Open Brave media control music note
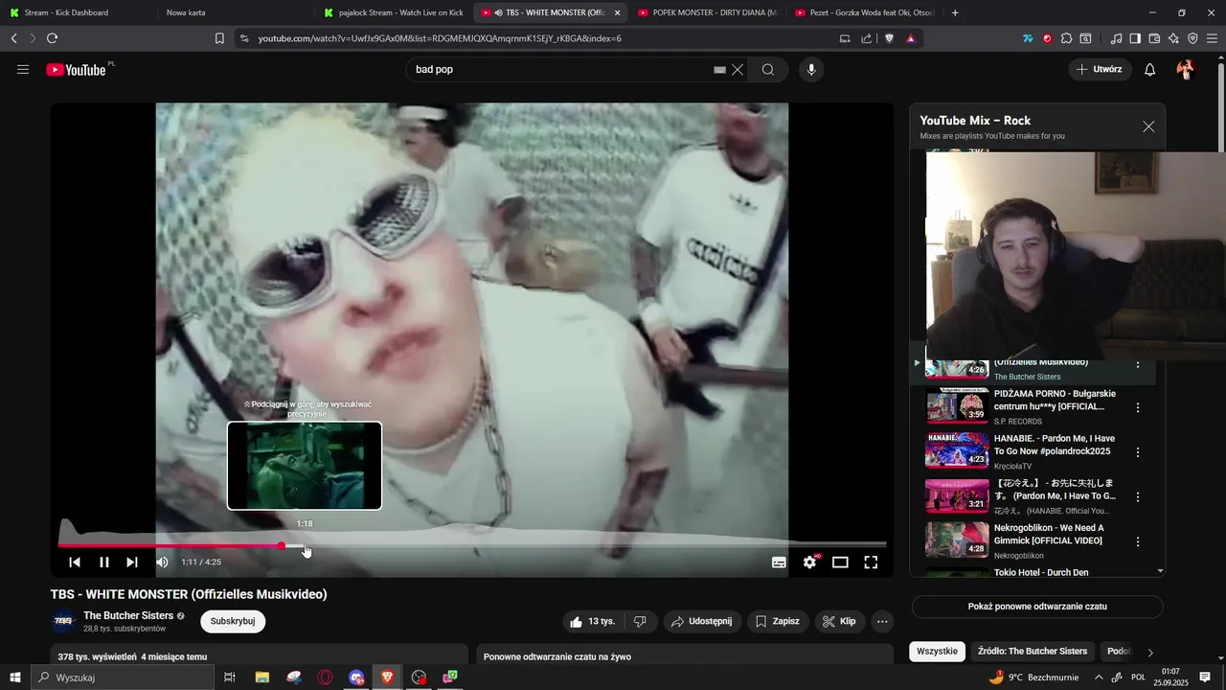The height and width of the screenshot is (690, 1226). tap(1117, 38)
